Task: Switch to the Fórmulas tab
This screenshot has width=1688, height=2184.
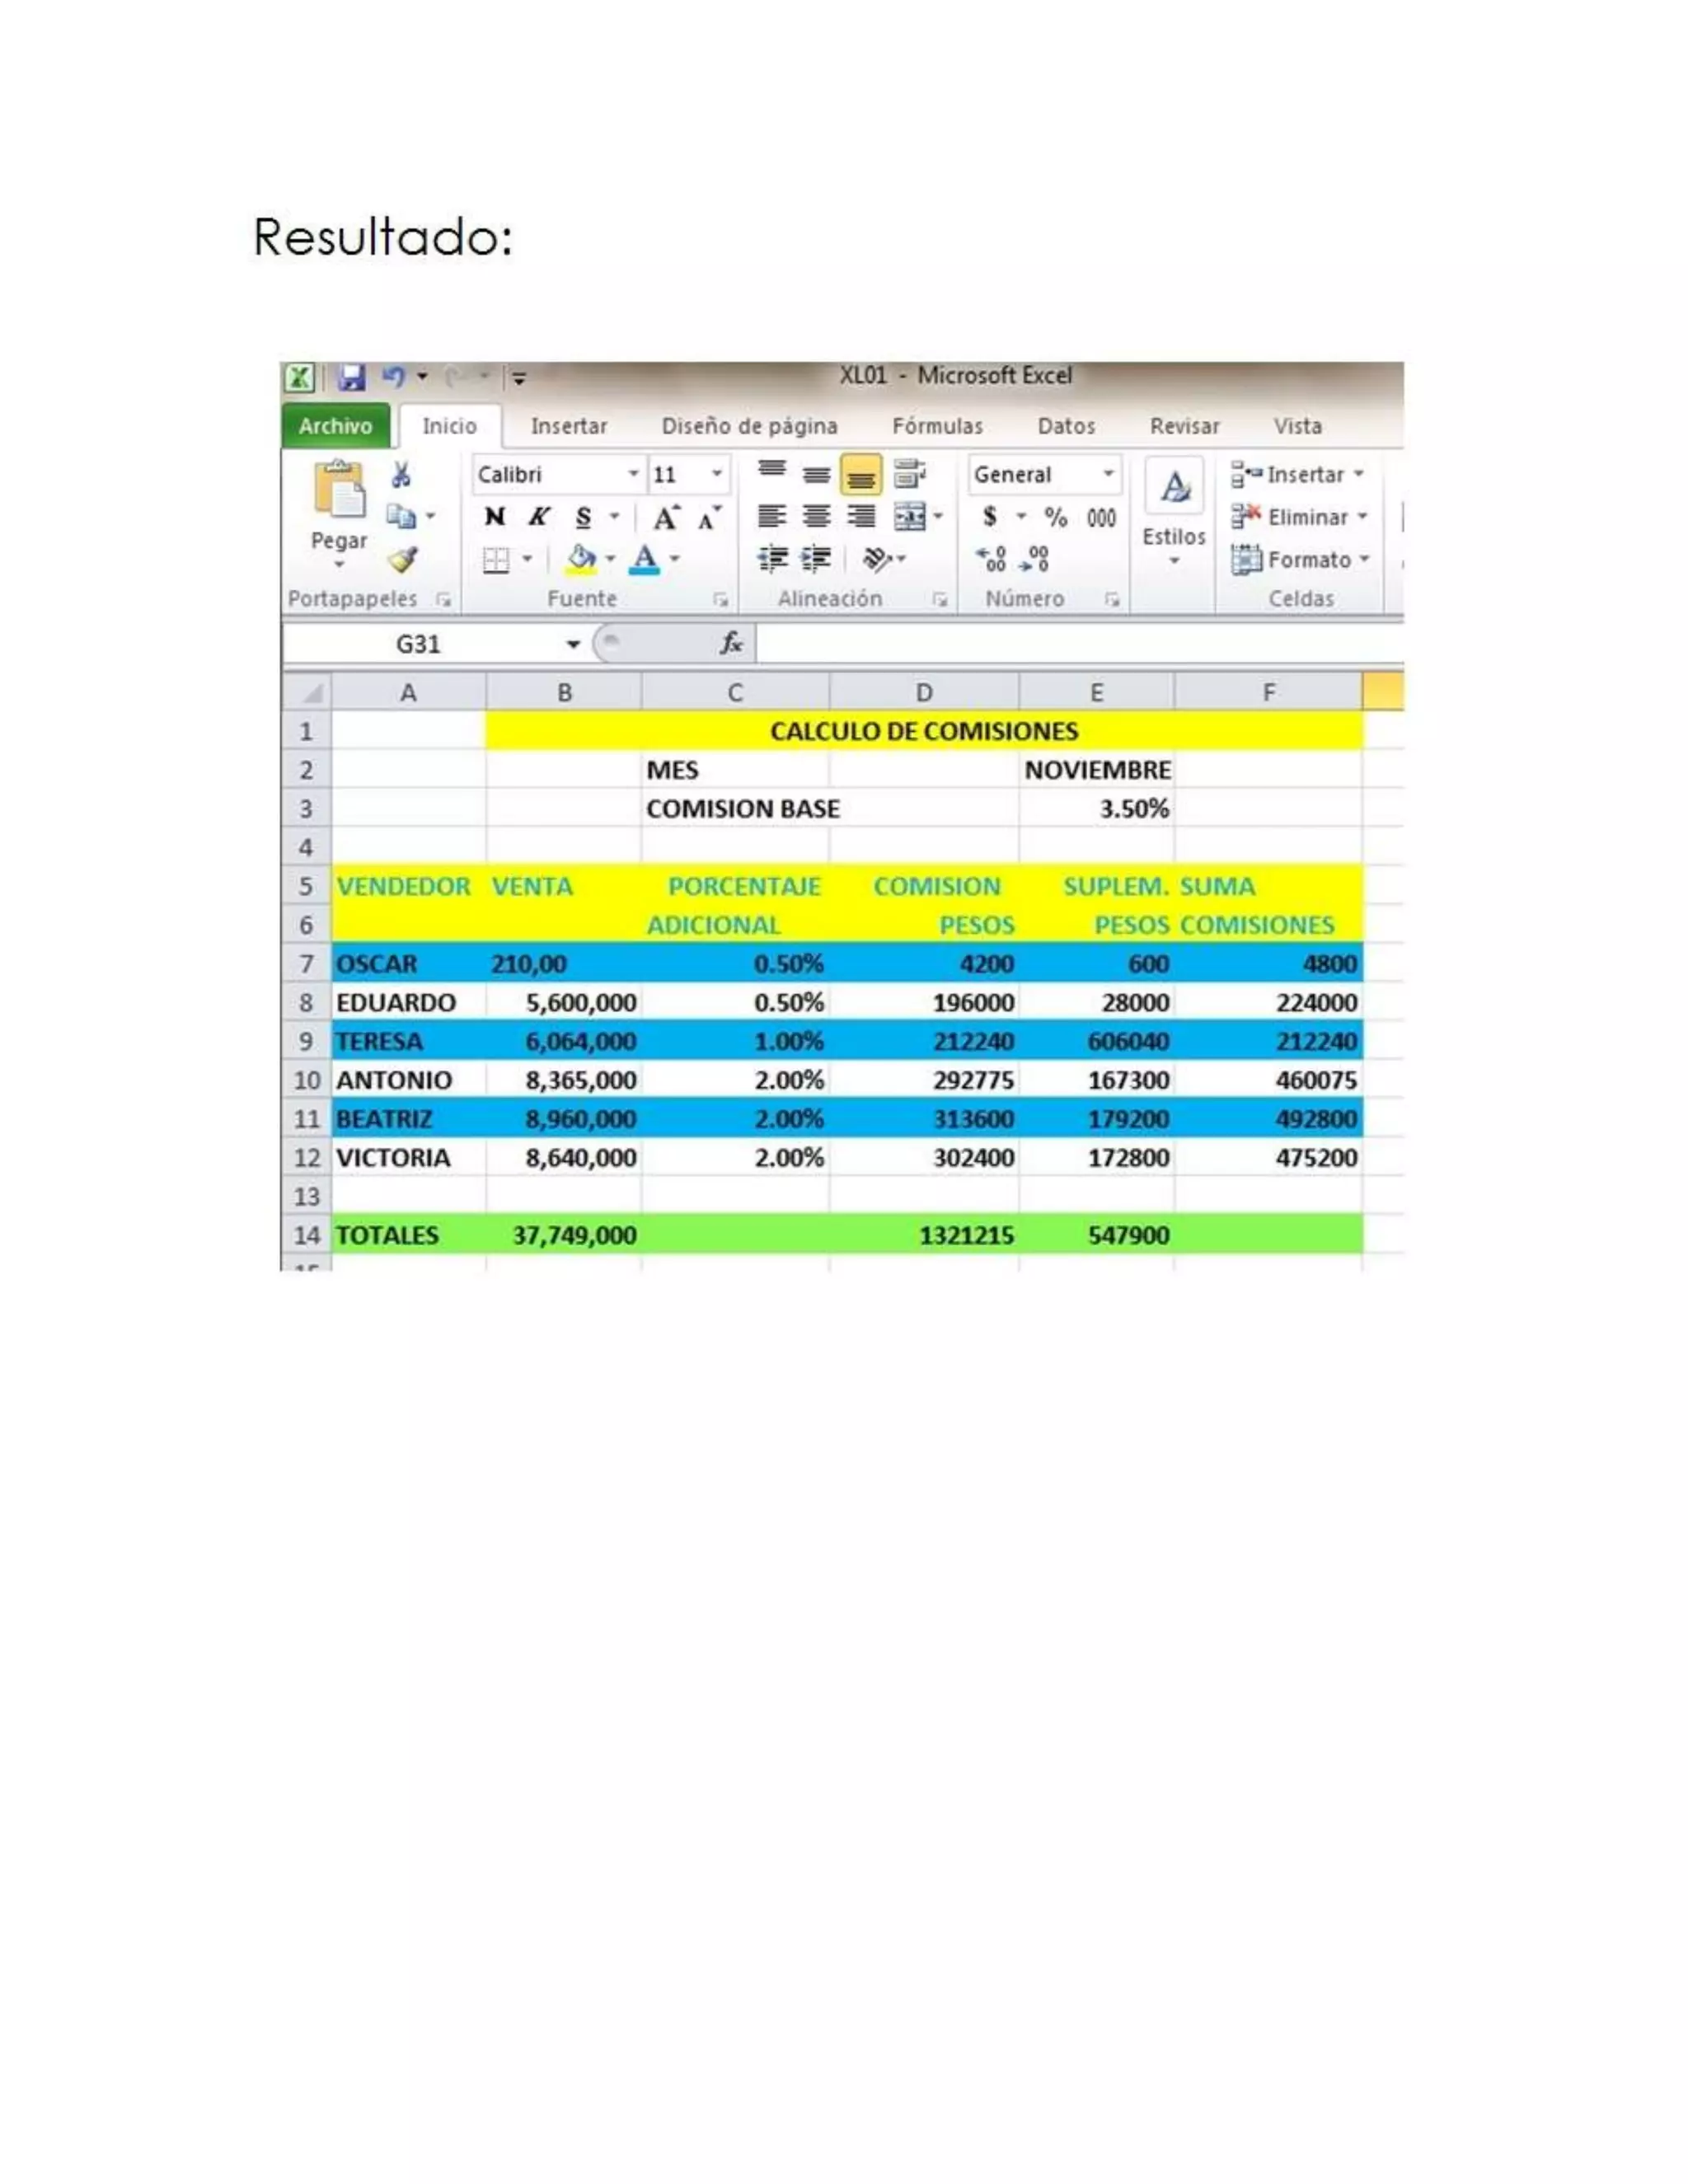Action: click(x=937, y=426)
